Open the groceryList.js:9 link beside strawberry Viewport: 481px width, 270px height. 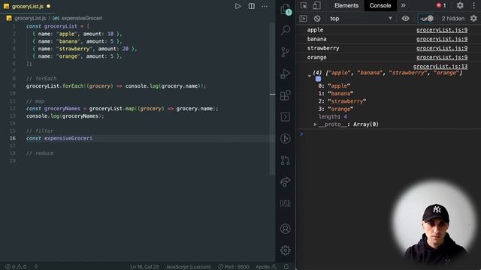[x=442, y=48]
